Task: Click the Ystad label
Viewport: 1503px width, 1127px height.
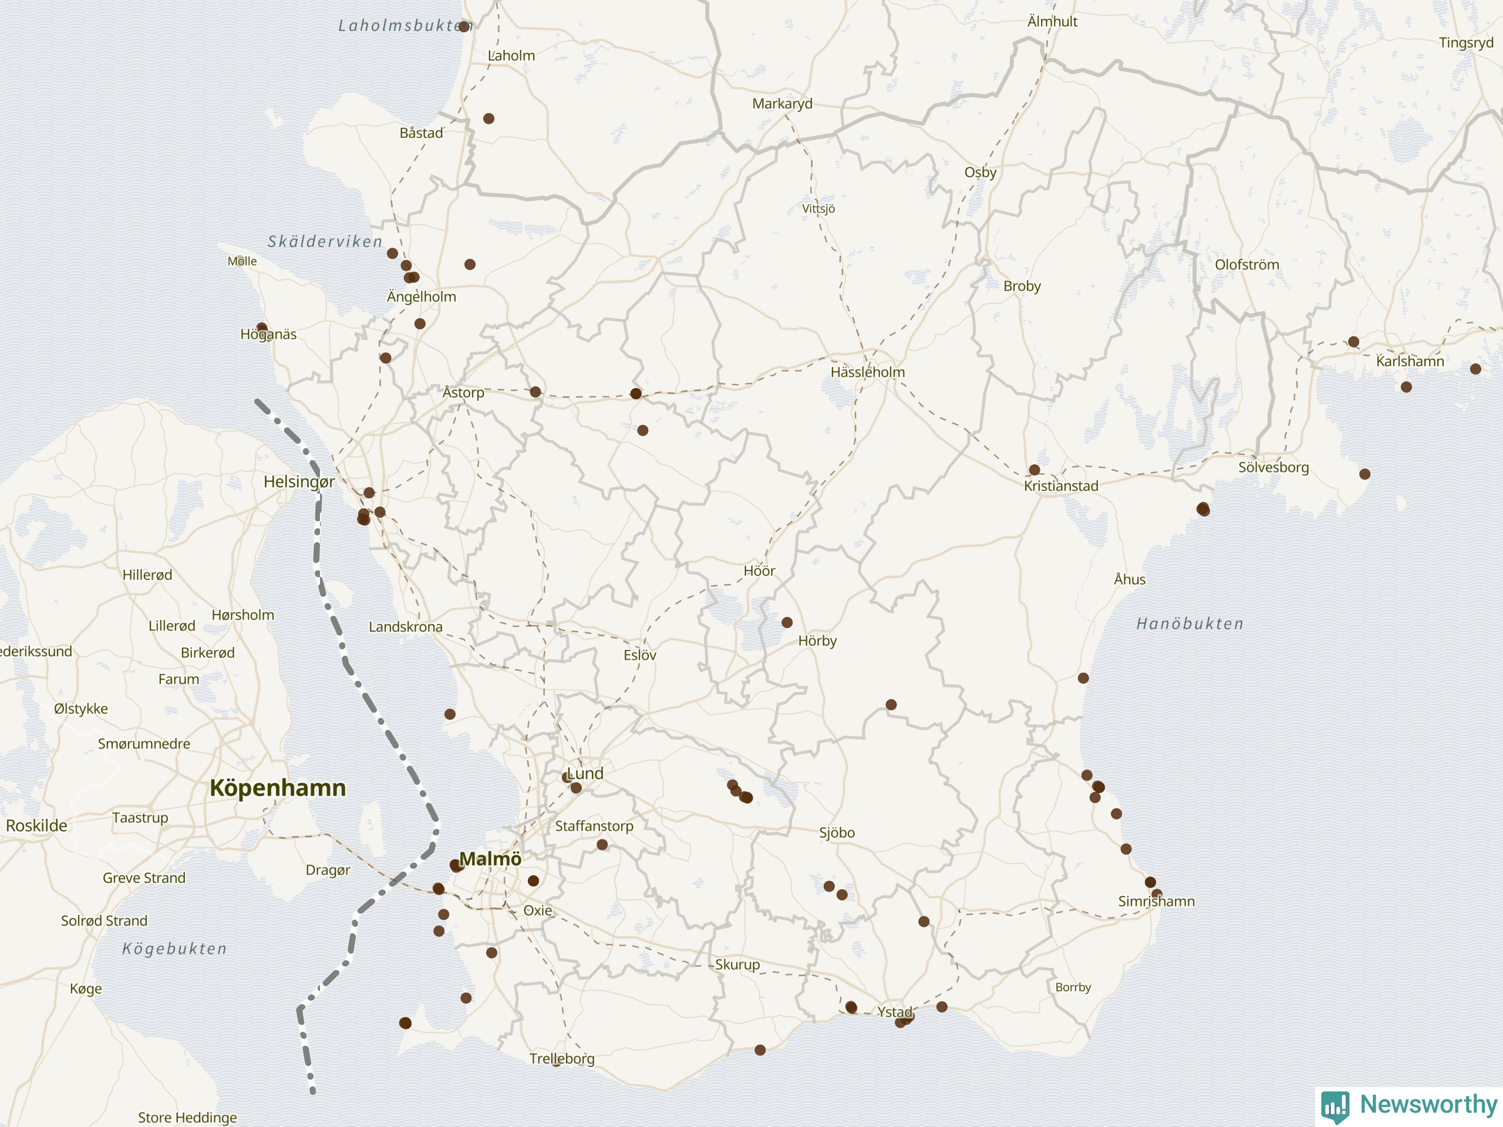Action: point(895,1012)
